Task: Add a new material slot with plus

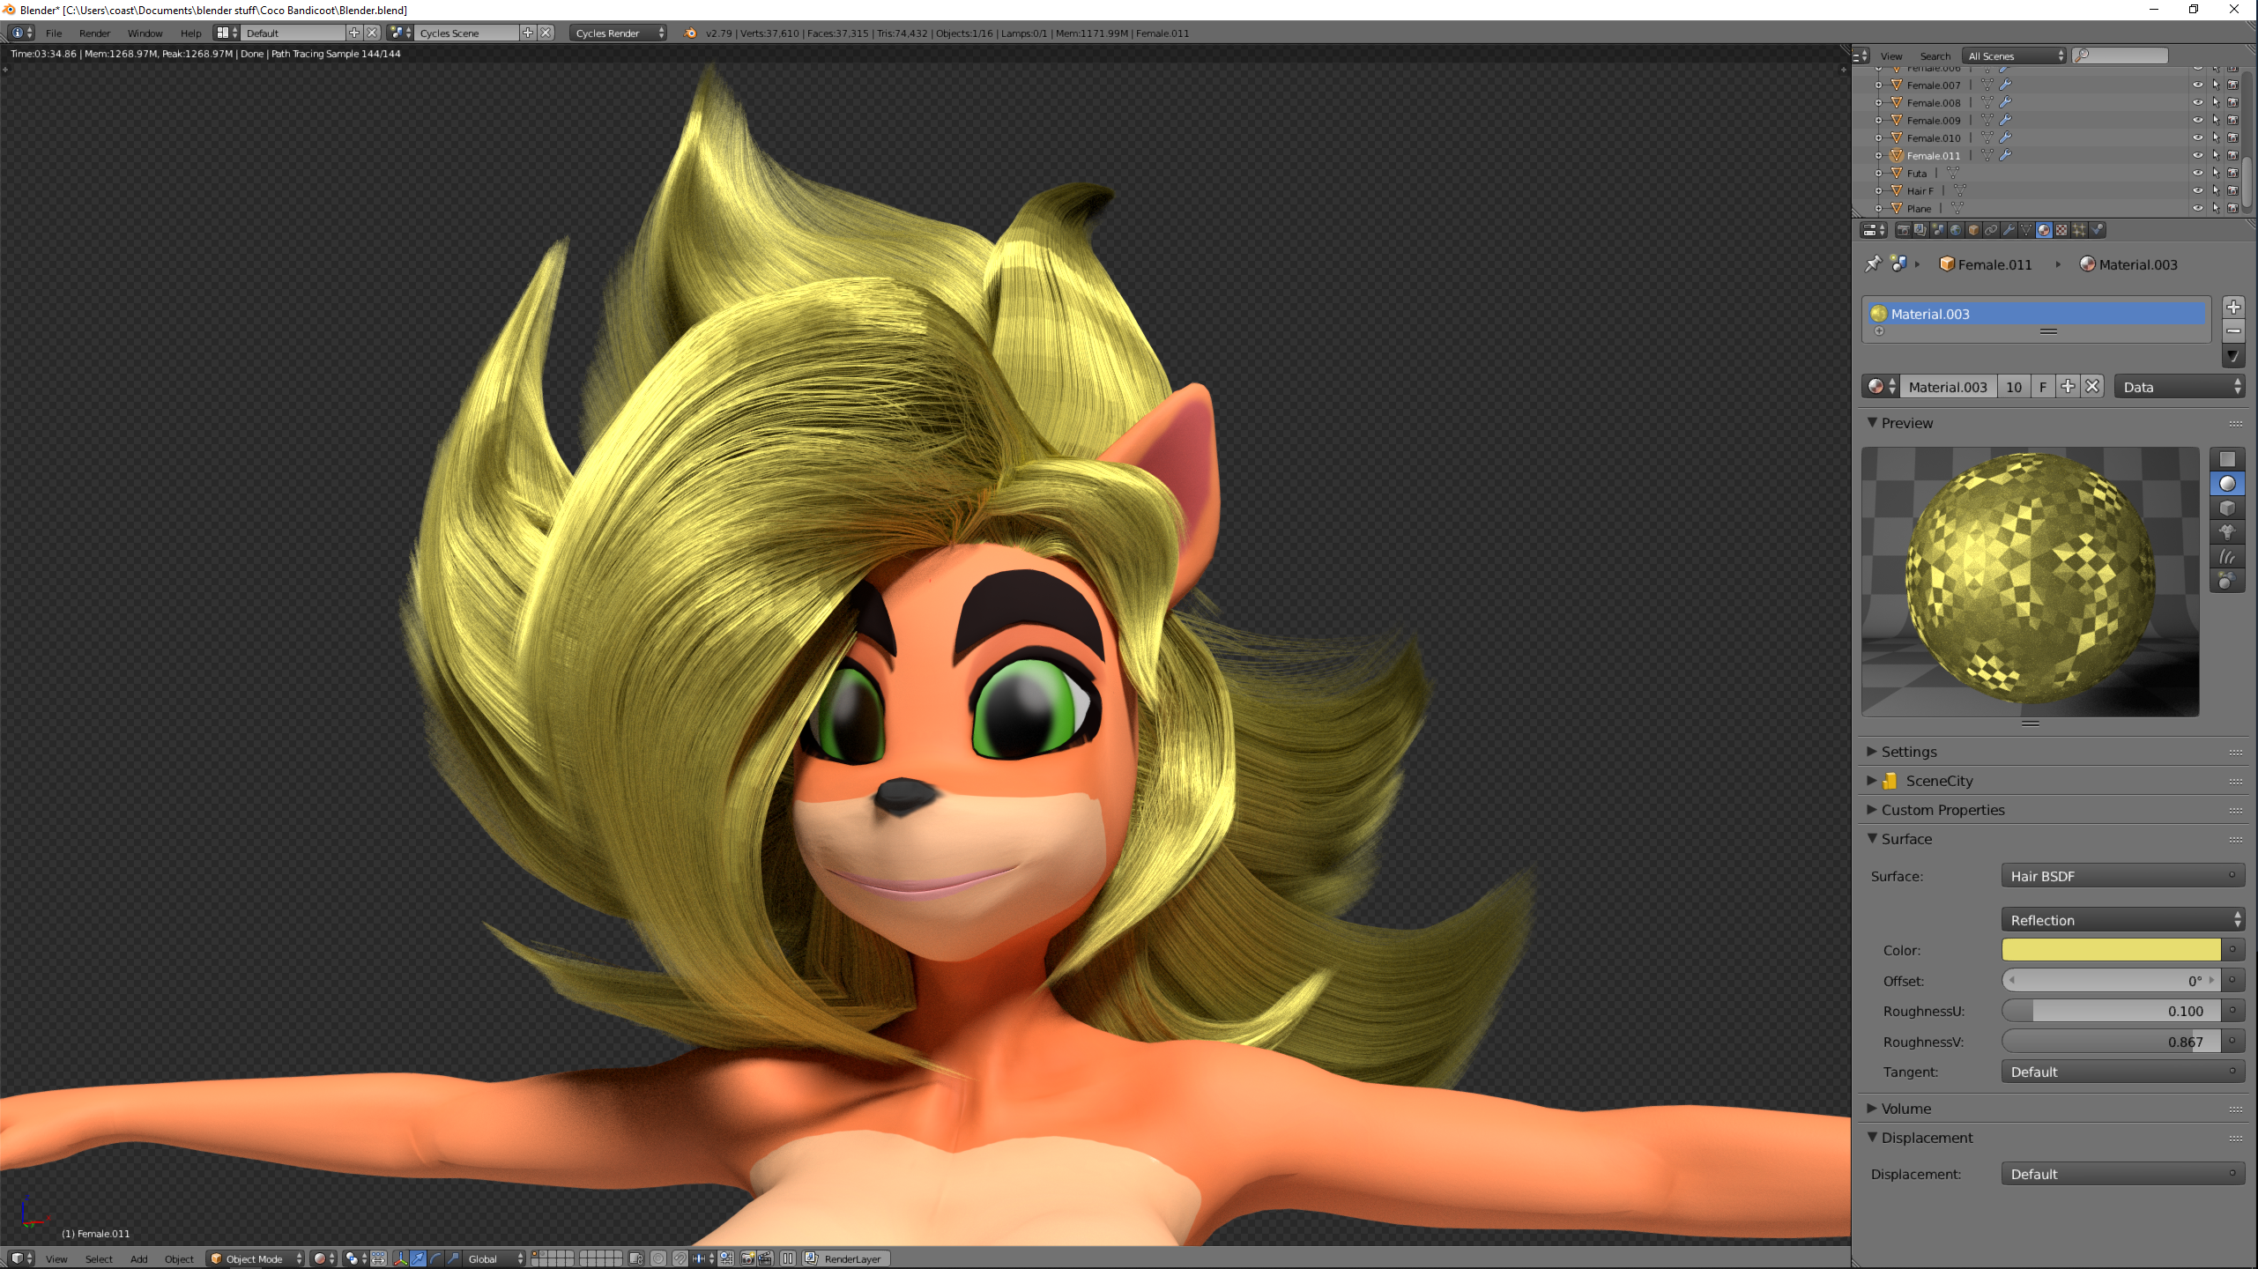Action: [2233, 308]
